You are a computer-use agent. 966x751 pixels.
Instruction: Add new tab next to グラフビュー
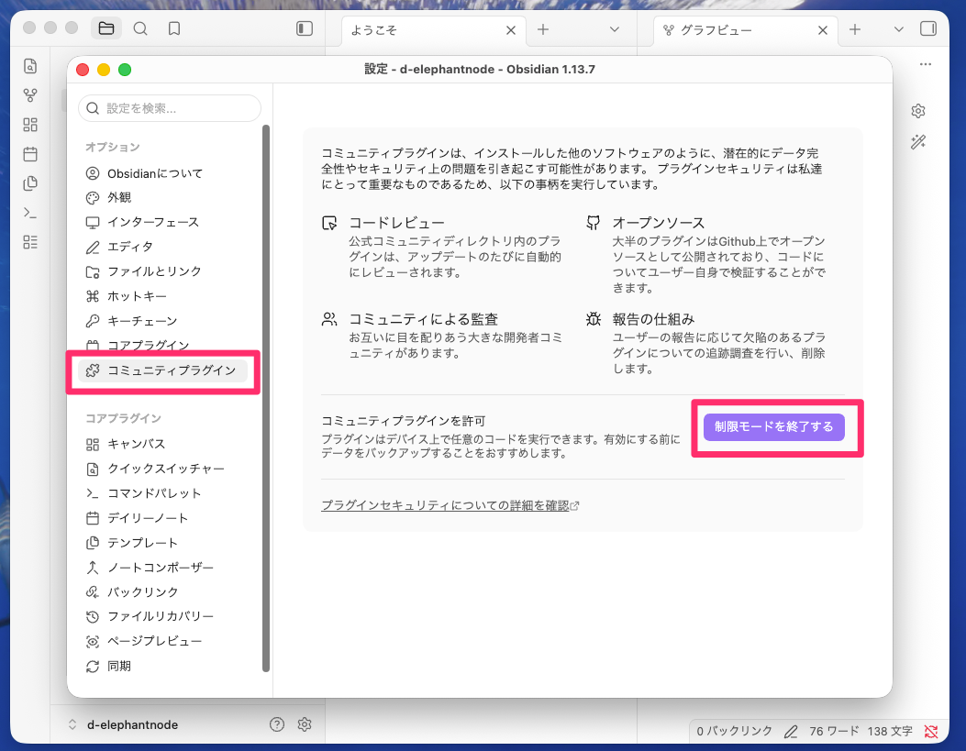pos(854,29)
